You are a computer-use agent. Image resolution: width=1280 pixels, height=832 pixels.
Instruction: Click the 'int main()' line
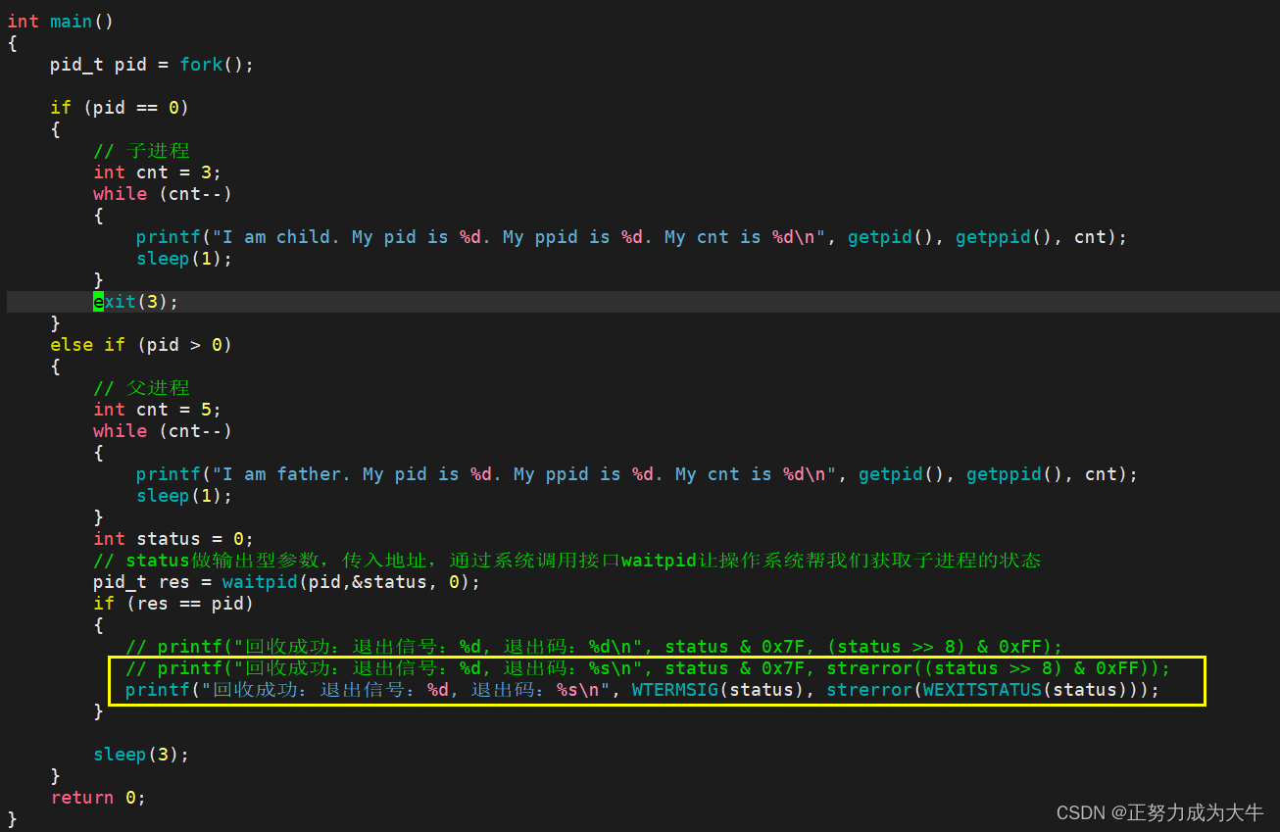click(61, 21)
